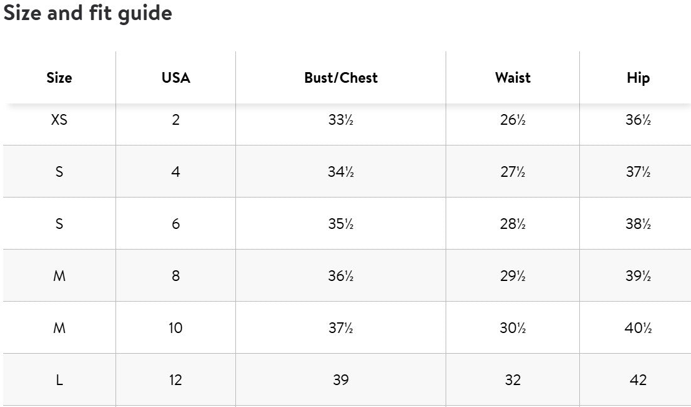Select the 26½ waist measurement

click(513, 120)
